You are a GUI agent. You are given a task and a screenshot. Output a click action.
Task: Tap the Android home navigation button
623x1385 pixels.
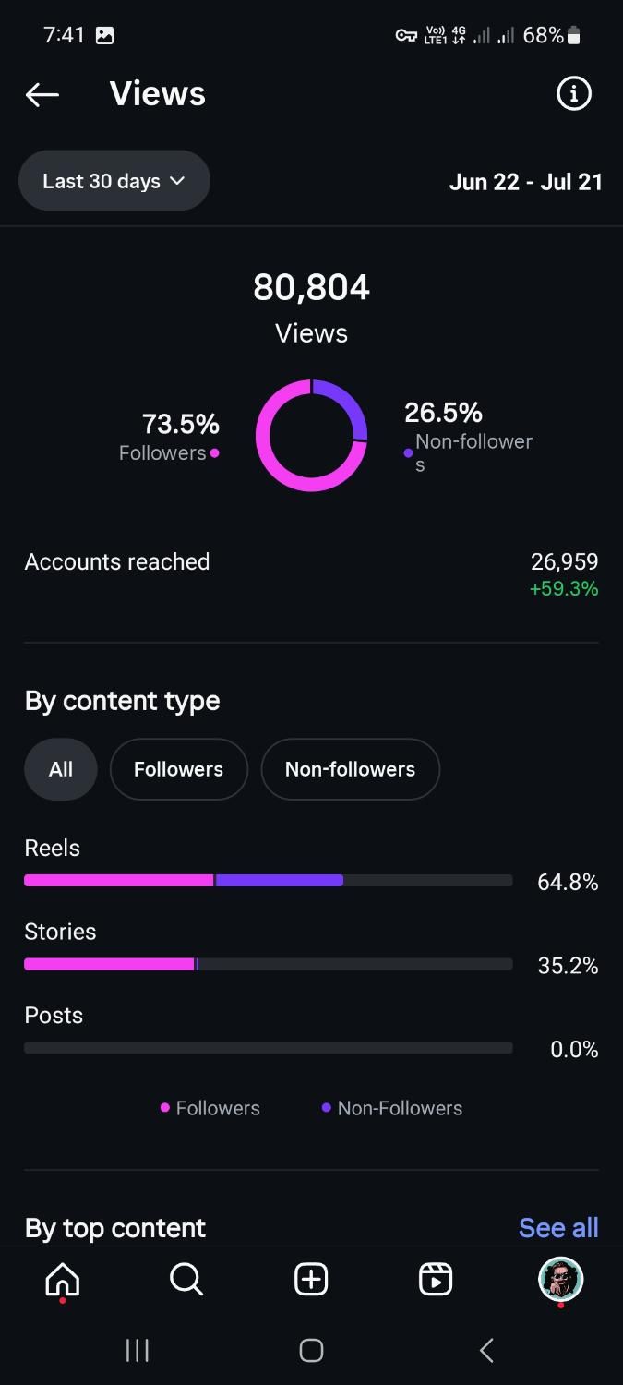311,1350
